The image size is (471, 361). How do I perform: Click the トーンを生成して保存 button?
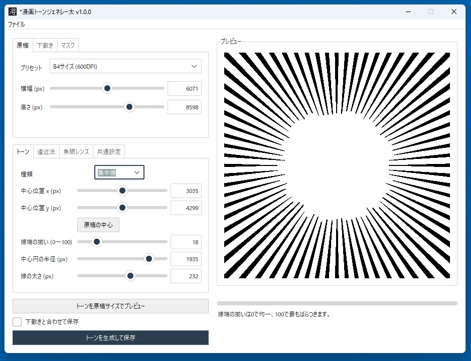coord(110,338)
